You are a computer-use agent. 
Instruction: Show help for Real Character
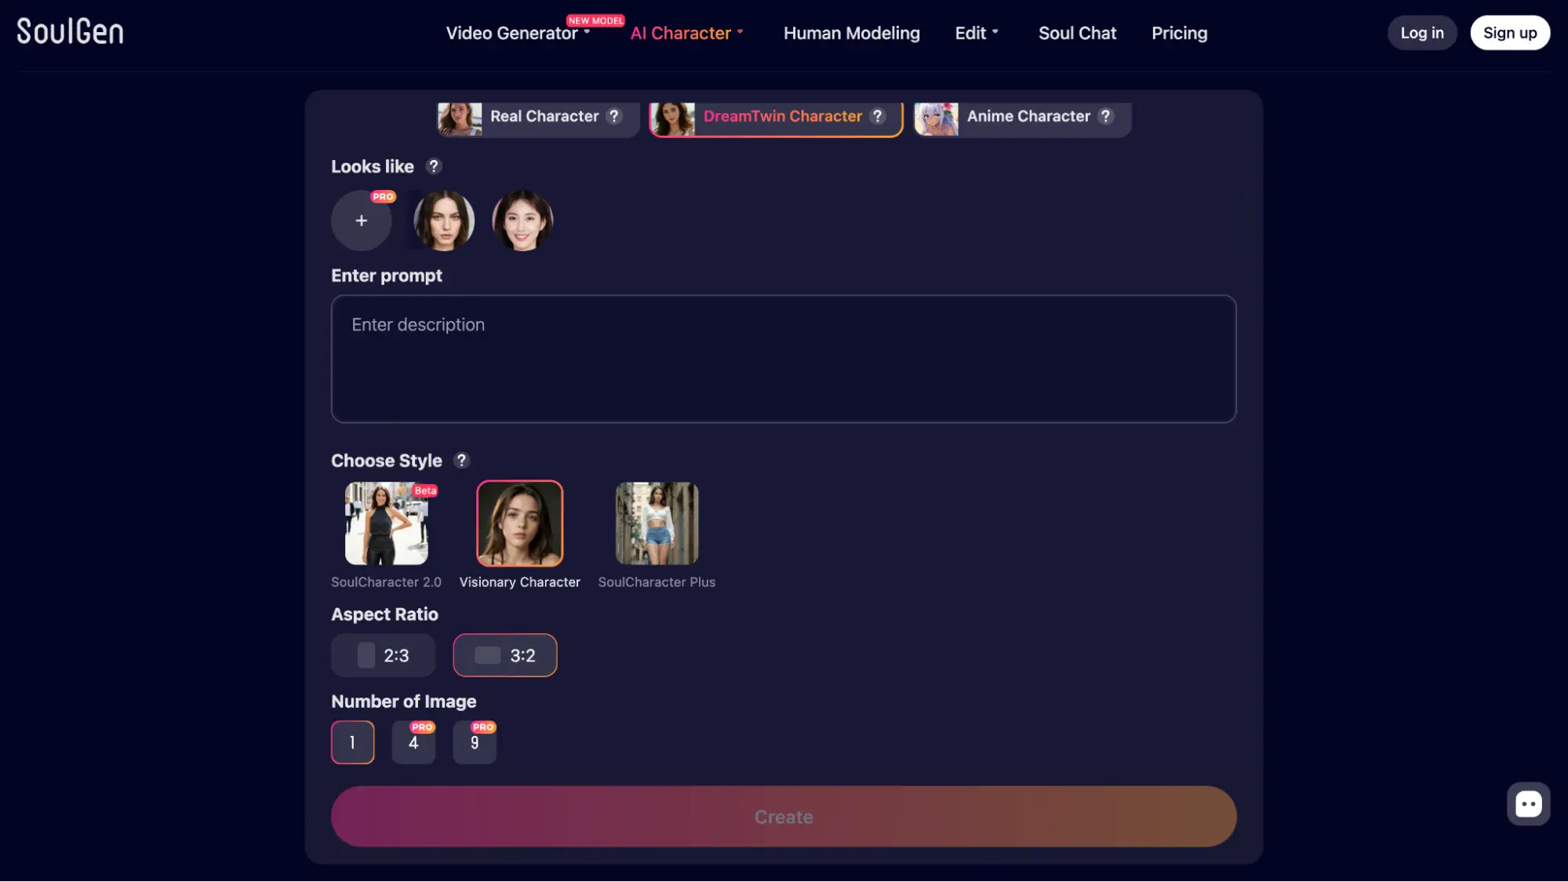(614, 116)
